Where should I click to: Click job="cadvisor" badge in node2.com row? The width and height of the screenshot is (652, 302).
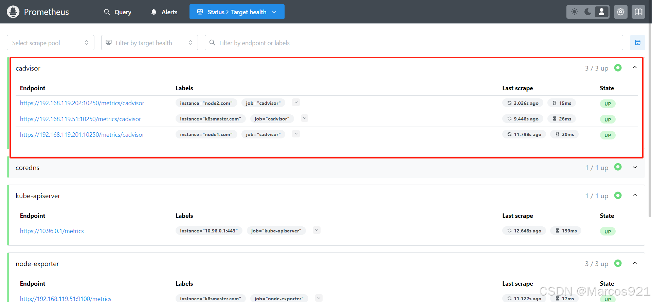click(x=263, y=103)
